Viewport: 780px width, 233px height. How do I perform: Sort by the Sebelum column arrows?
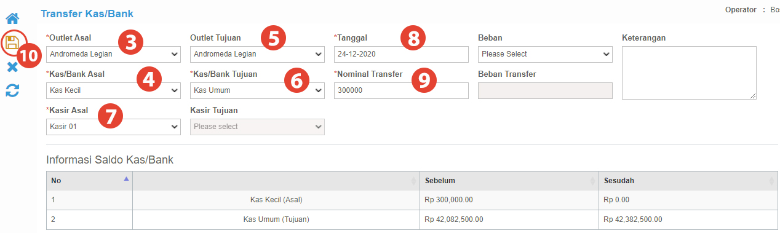(594, 181)
